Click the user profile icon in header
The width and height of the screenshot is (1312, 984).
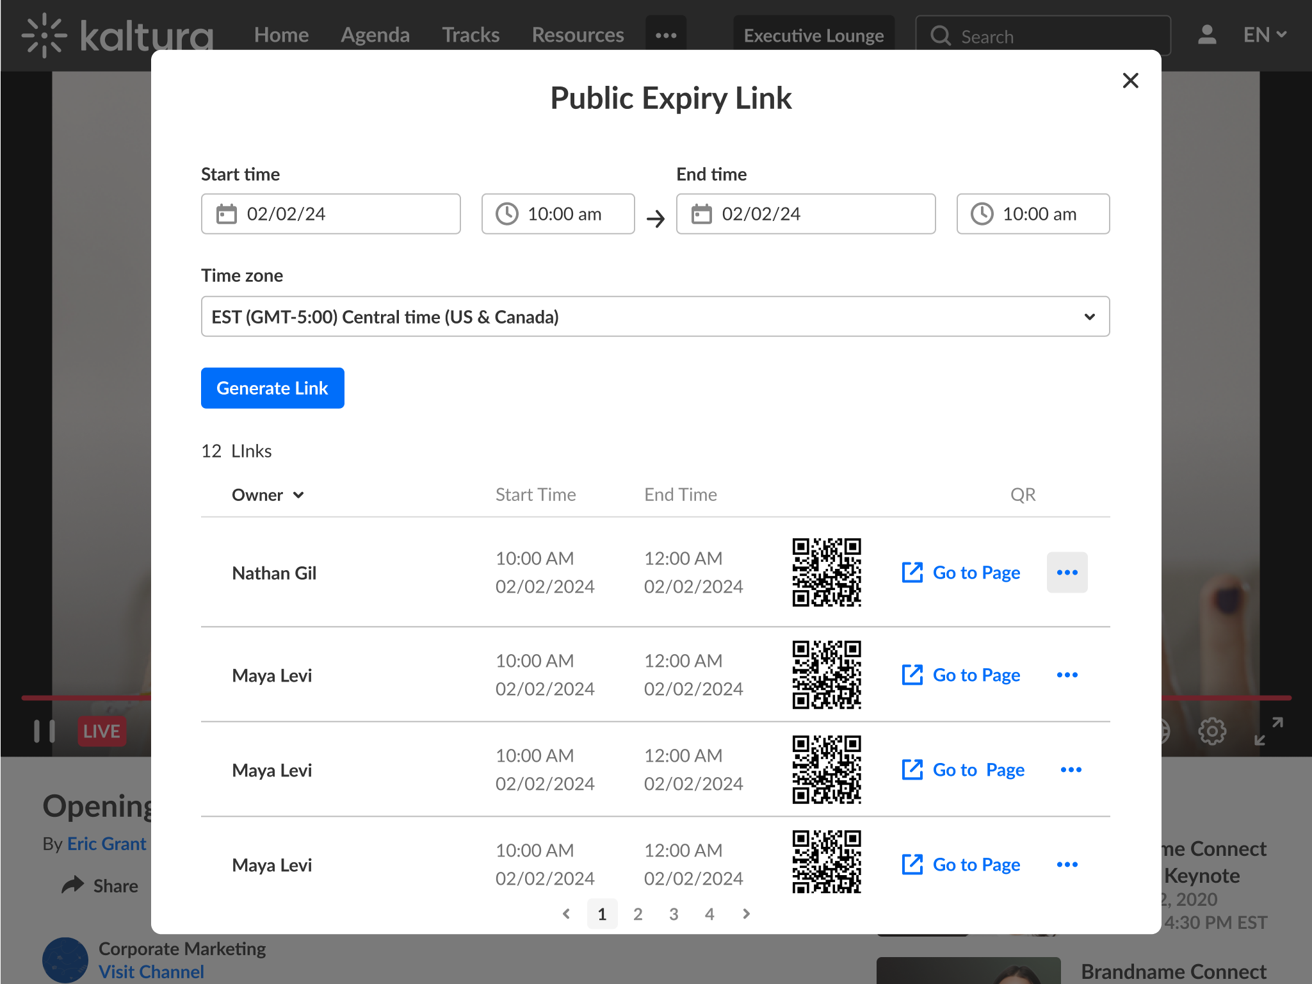(x=1207, y=35)
